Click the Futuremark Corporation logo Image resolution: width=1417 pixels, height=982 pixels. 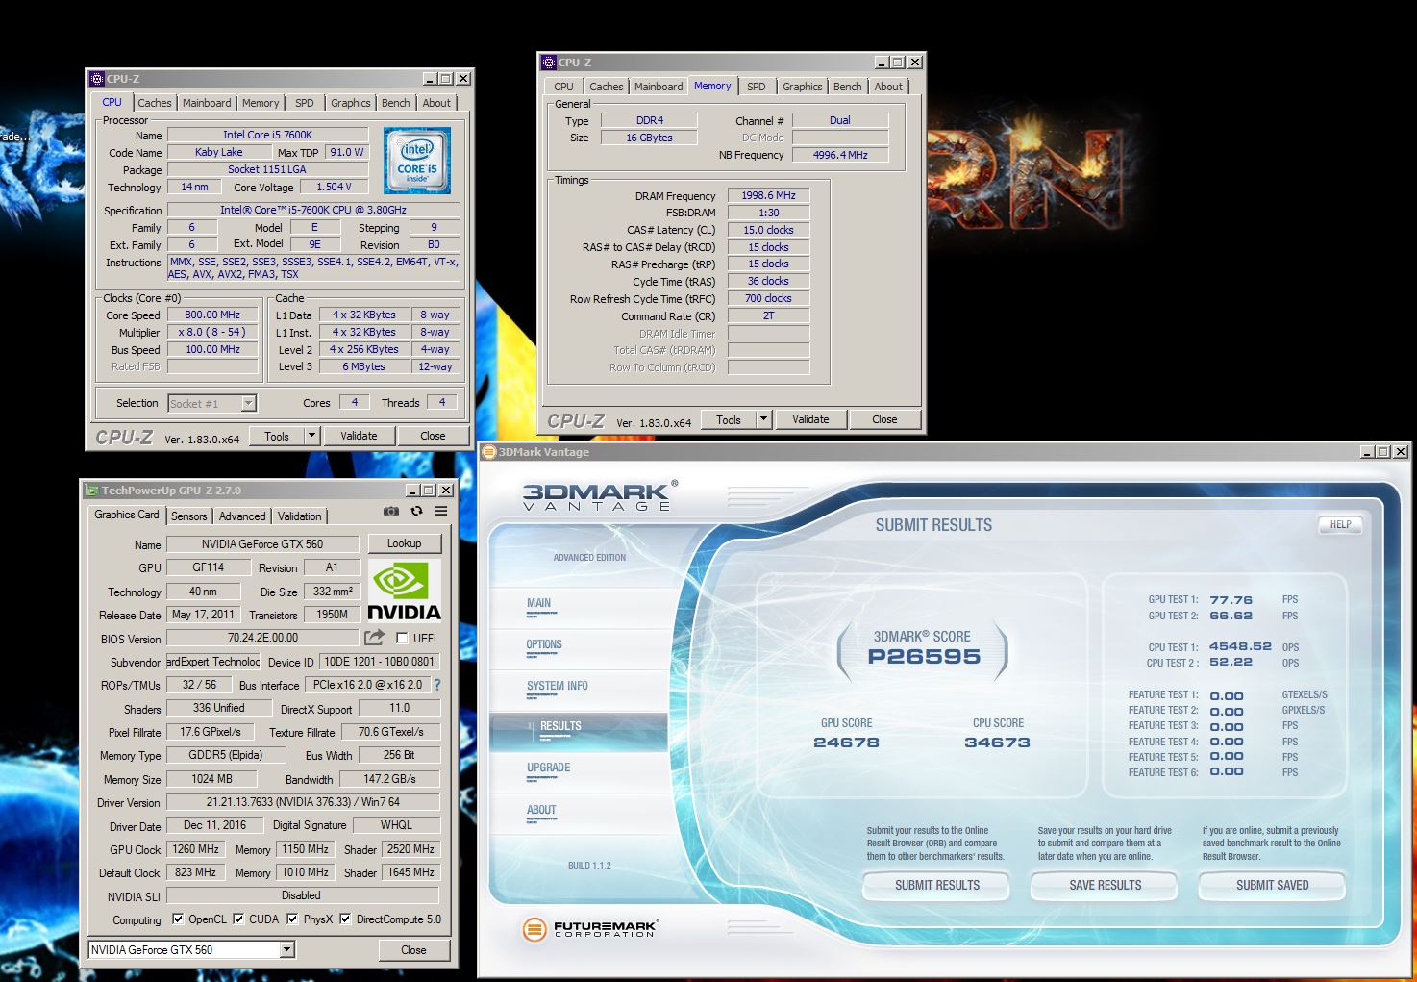coord(589,928)
